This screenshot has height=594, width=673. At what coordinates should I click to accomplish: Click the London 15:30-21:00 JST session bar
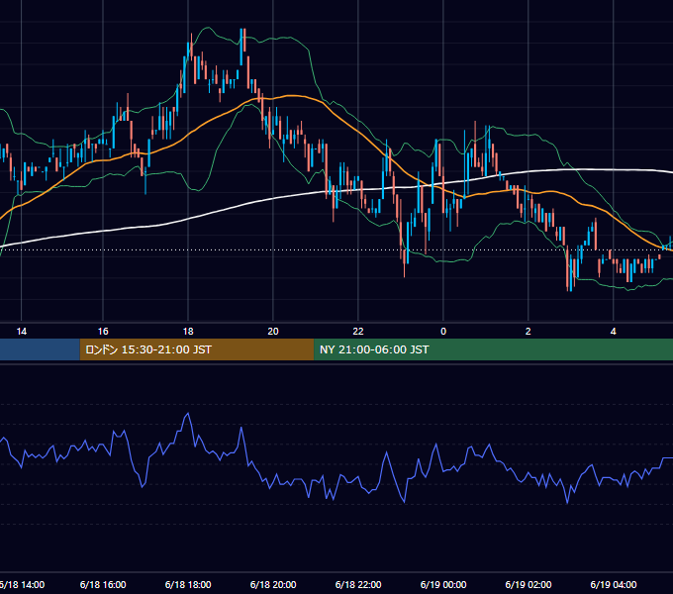click(197, 349)
